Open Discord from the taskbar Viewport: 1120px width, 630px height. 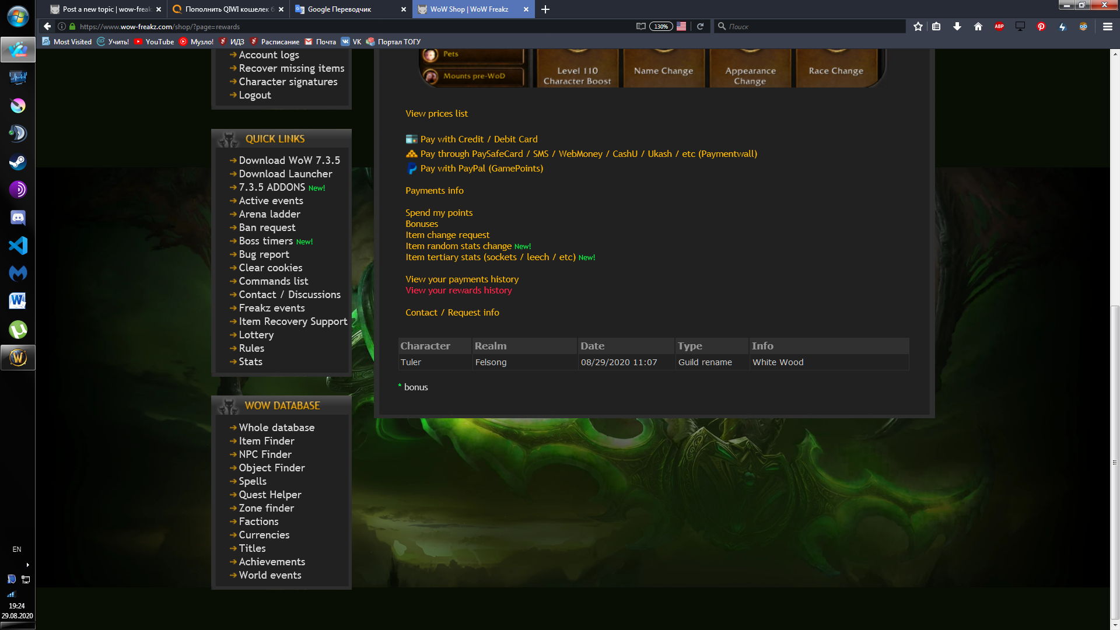tap(17, 218)
